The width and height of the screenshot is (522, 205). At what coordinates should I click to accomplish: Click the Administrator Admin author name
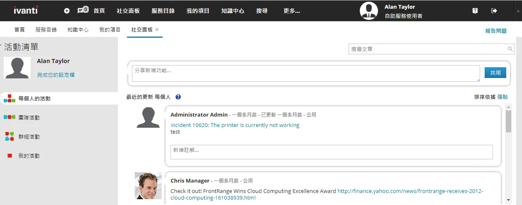pos(199,115)
